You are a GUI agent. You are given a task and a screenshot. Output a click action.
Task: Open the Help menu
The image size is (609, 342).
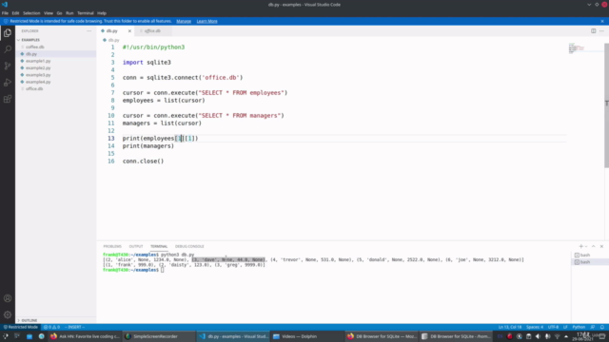[x=102, y=13]
